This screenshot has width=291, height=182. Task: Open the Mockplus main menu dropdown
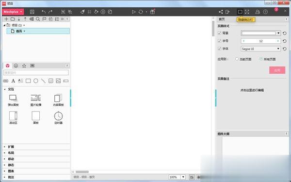[13, 12]
